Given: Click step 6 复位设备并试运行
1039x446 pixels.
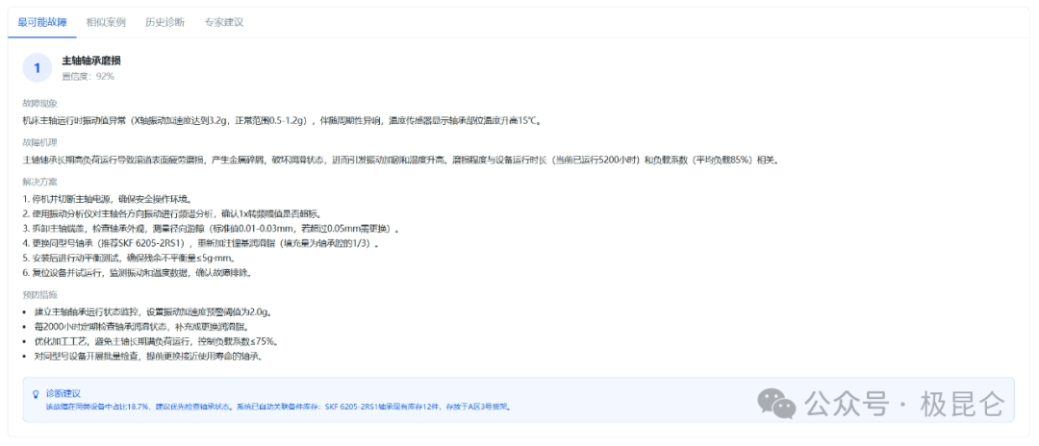Looking at the screenshot, I should coord(138,273).
